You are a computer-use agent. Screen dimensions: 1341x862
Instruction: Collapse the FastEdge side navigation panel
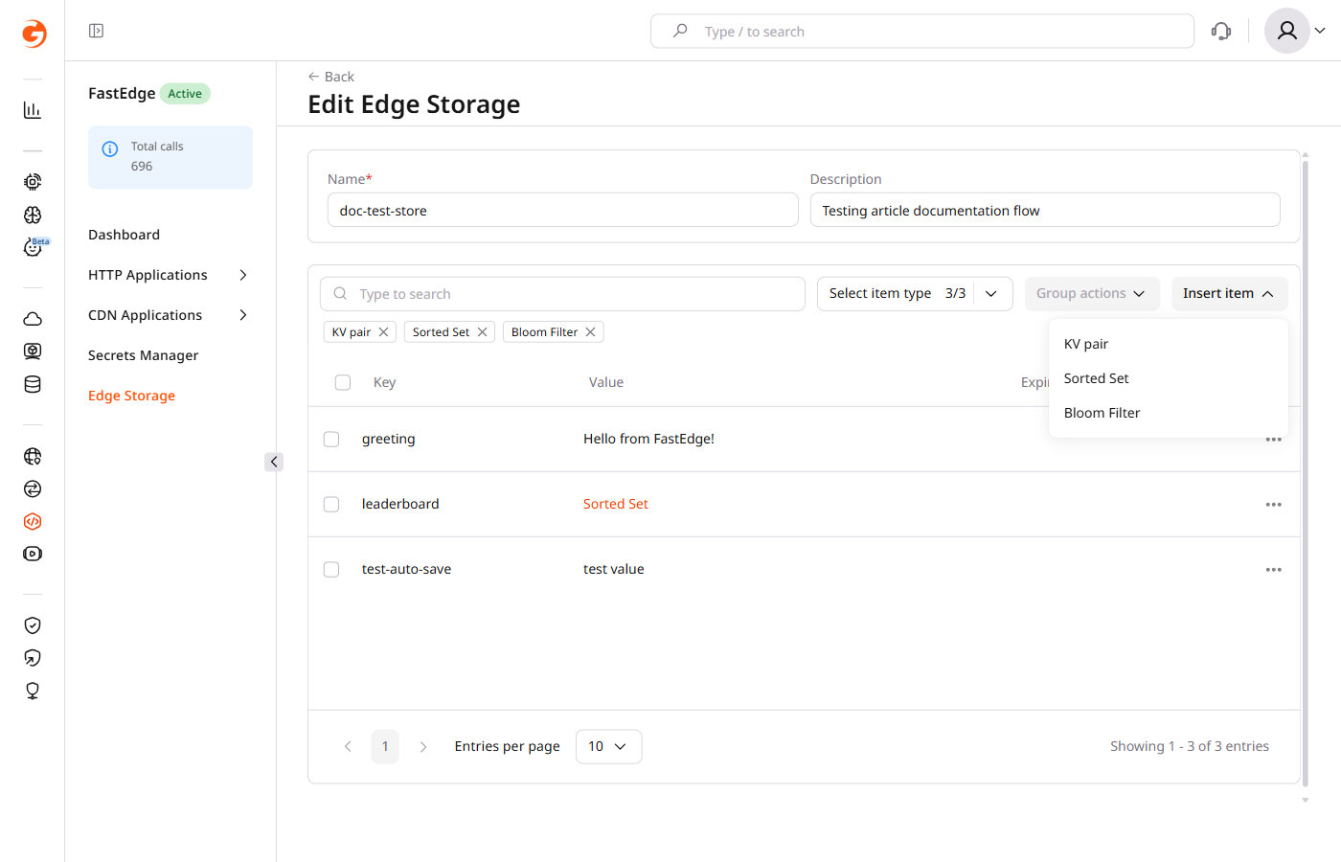tap(274, 462)
